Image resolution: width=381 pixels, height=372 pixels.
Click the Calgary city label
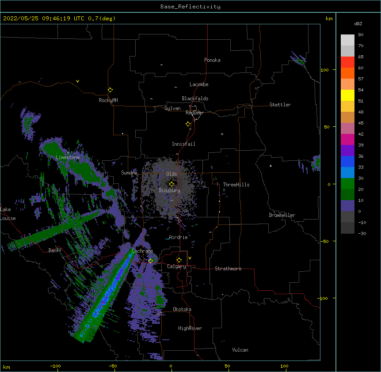point(176,266)
